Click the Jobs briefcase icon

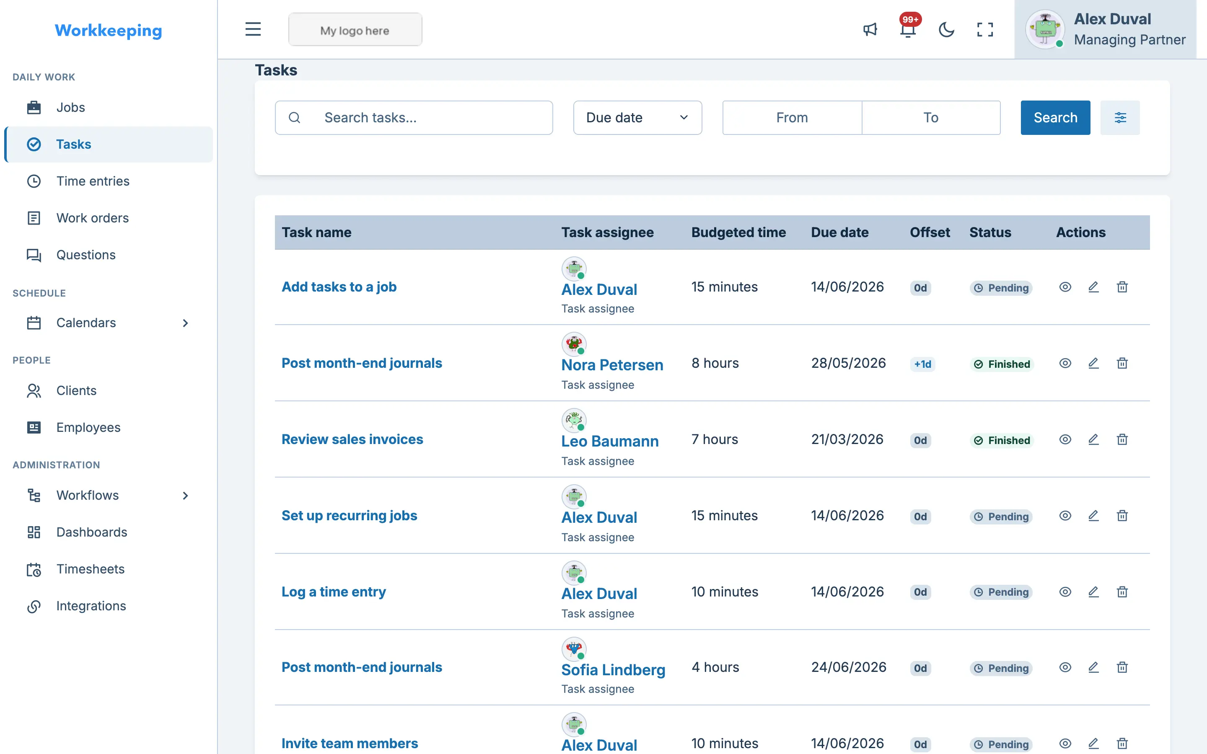click(34, 107)
